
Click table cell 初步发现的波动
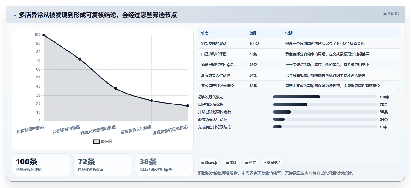point(214,44)
